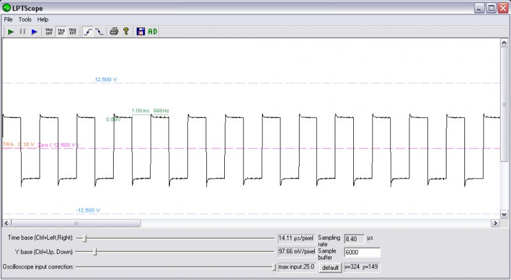This screenshot has height=280, width=511.
Task: Select external trigger TRG EXT
Action: click(x=73, y=32)
